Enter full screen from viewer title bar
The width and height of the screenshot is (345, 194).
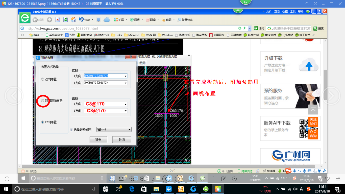315,4
